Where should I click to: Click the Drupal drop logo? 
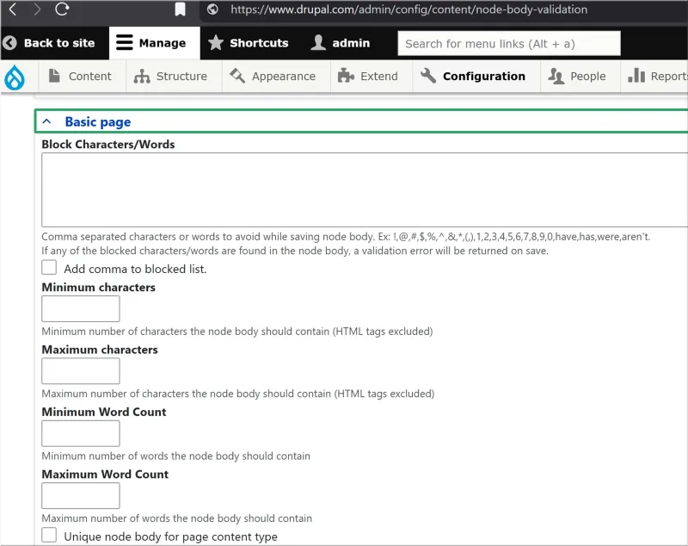pyautogui.click(x=15, y=78)
